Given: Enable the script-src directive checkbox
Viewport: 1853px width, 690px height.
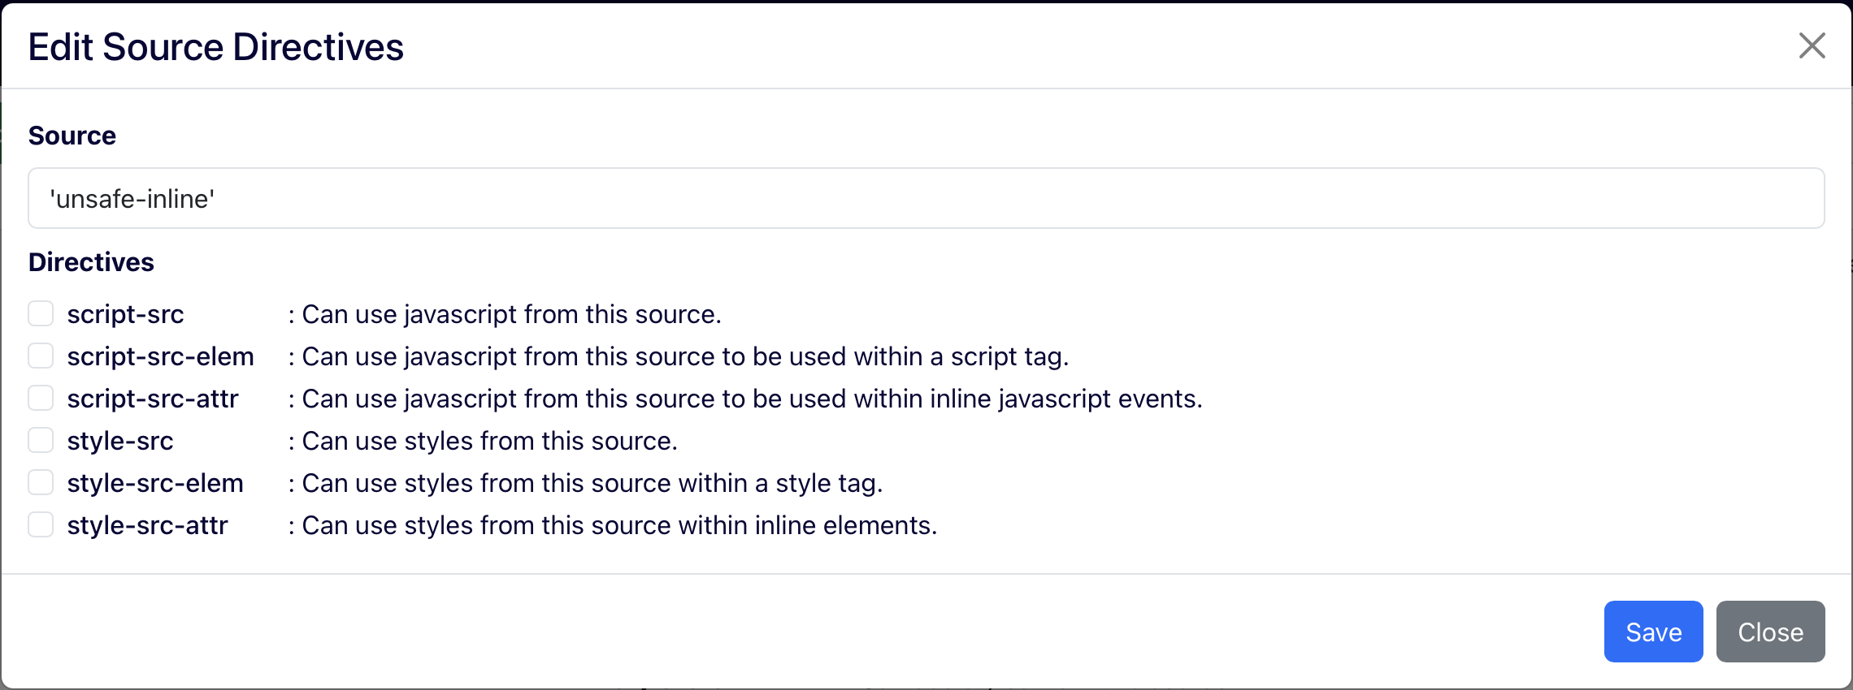Looking at the screenshot, I should (x=41, y=313).
